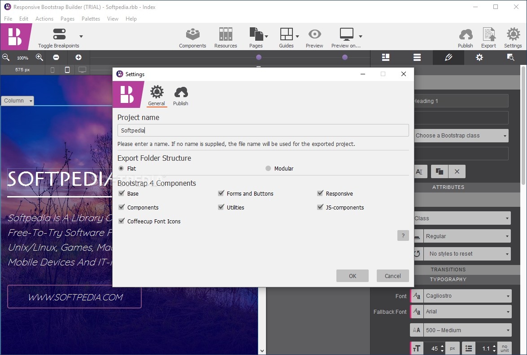Uncheck the Responsive checkbox
The image size is (527, 355).
(x=320, y=193)
